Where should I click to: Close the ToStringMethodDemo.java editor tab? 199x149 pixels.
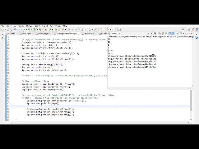(79, 34)
